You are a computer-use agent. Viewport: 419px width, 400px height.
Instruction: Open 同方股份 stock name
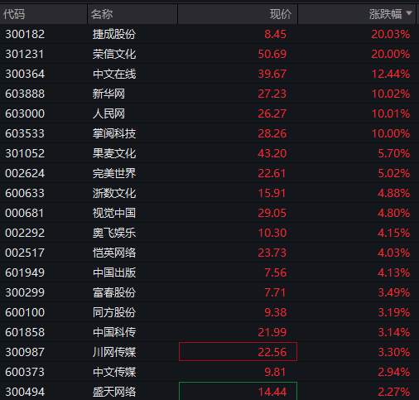114,312
